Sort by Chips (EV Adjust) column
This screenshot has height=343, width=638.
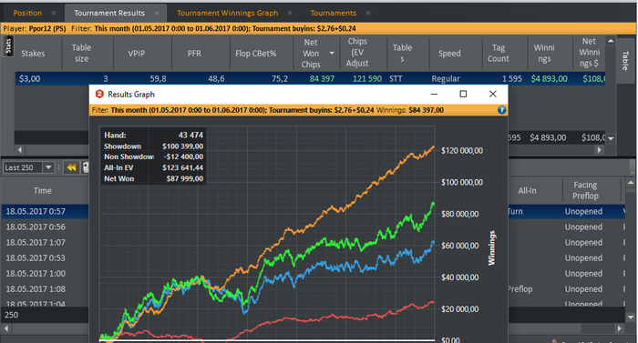pyautogui.click(x=357, y=53)
